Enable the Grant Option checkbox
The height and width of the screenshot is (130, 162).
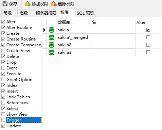[x=3, y=79]
